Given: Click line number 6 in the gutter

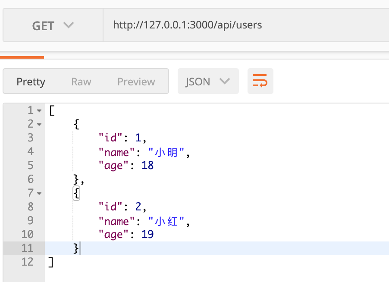Looking at the screenshot, I should coord(31,179).
